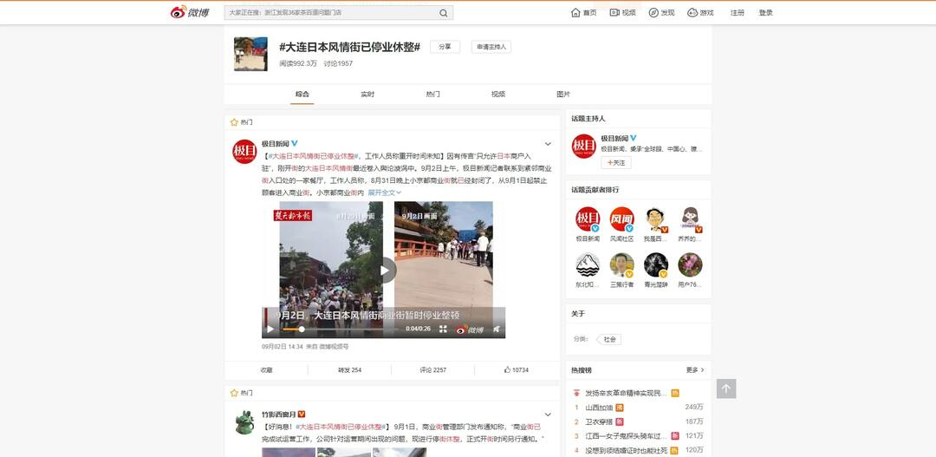
Task: Click 更多 in hot search panel
Action: click(x=695, y=370)
